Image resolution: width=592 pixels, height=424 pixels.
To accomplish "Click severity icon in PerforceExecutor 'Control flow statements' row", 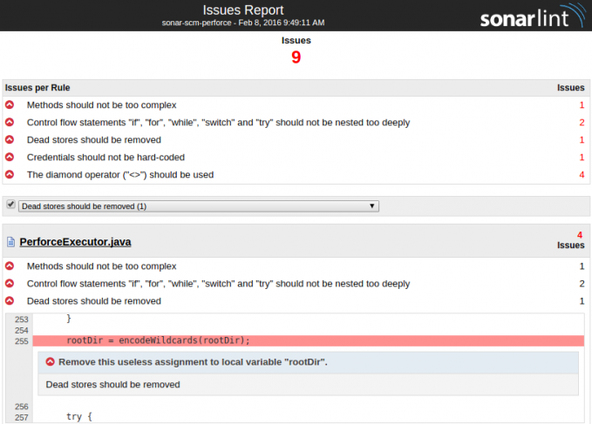I will [10, 284].
